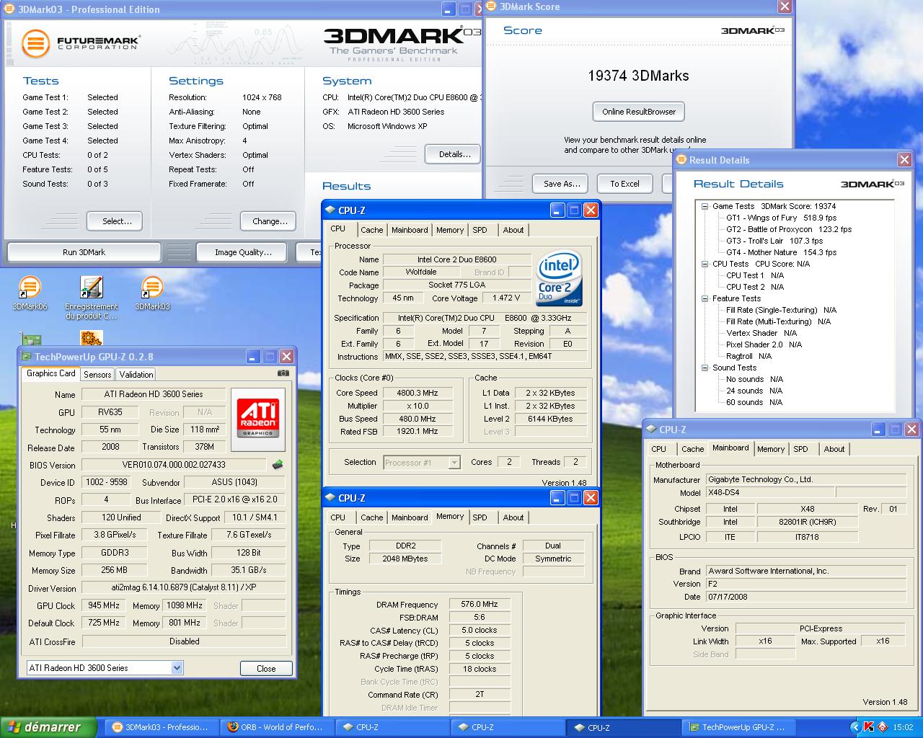Click the BIOS Date 07/17/2008 field

(x=805, y=597)
